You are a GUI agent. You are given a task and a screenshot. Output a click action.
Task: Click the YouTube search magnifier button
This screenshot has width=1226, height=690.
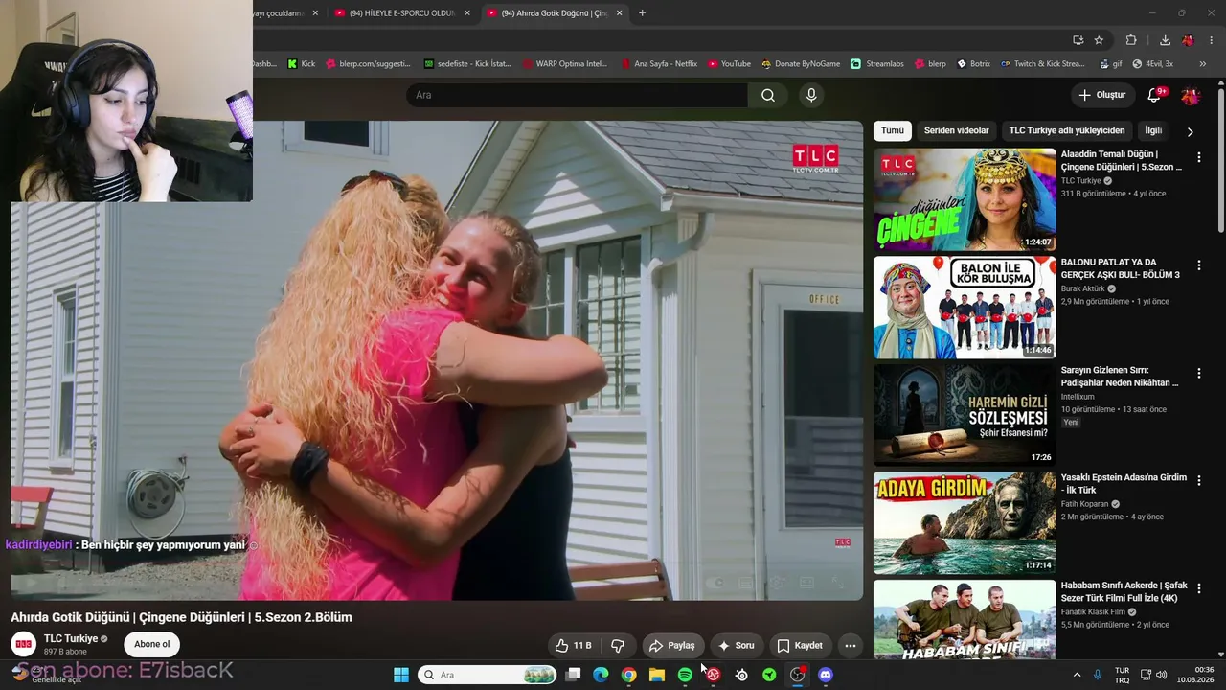click(x=767, y=95)
